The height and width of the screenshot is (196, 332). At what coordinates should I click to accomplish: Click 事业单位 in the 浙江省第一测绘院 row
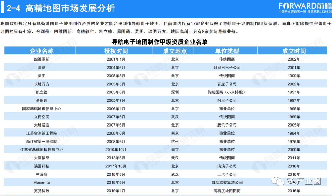point(227,141)
